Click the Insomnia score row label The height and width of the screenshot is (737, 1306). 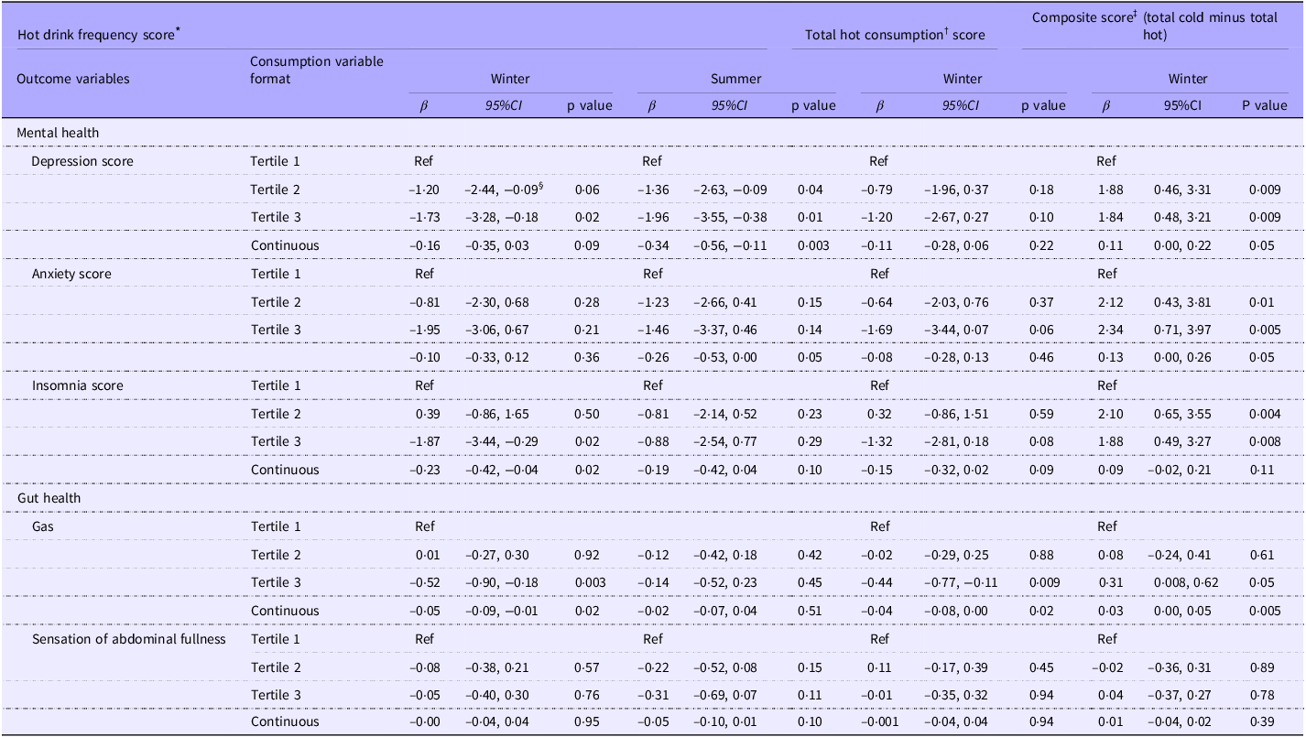tap(77, 385)
